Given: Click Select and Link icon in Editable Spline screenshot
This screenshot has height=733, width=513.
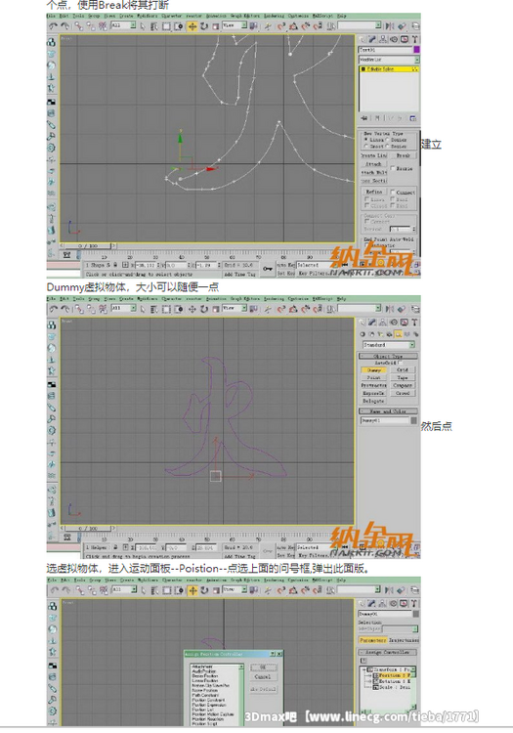Looking at the screenshot, I should [x=78, y=26].
